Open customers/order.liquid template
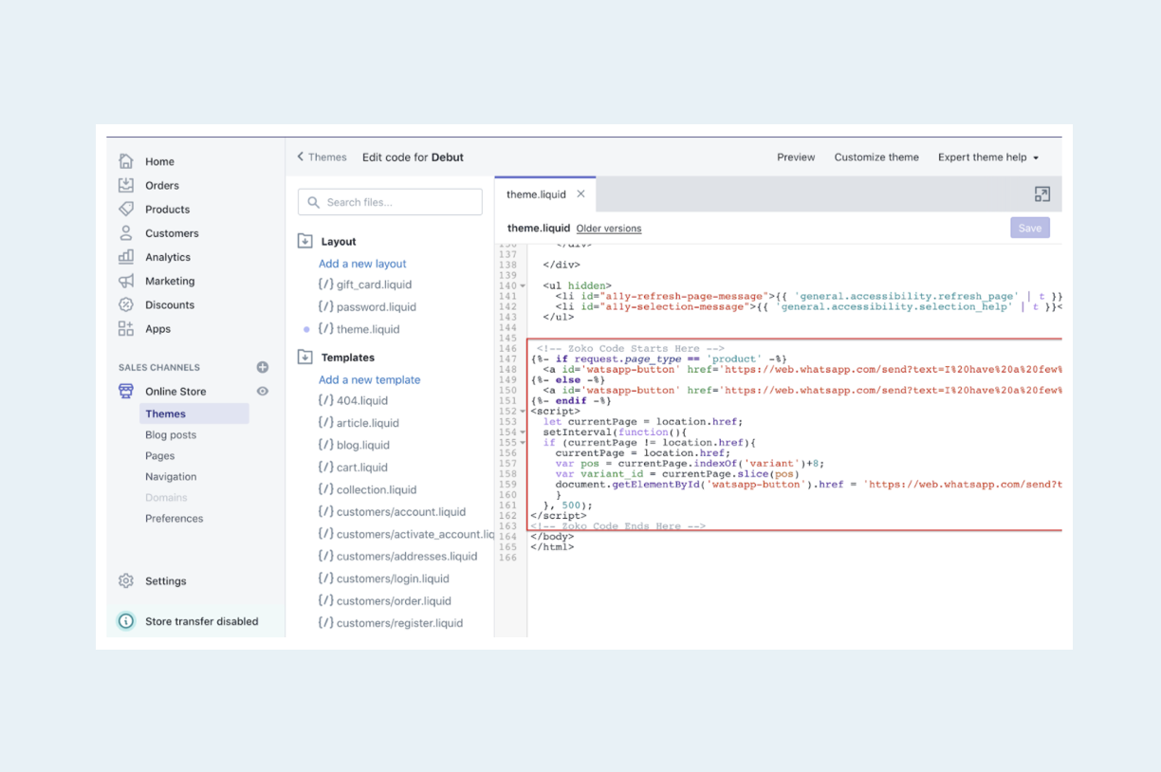 pos(394,600)
